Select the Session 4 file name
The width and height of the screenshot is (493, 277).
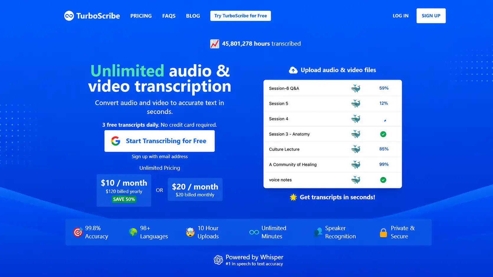coord(278,119)
